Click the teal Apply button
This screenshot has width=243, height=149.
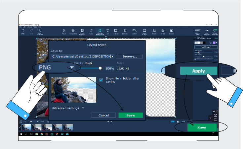[x=198, y=71]
